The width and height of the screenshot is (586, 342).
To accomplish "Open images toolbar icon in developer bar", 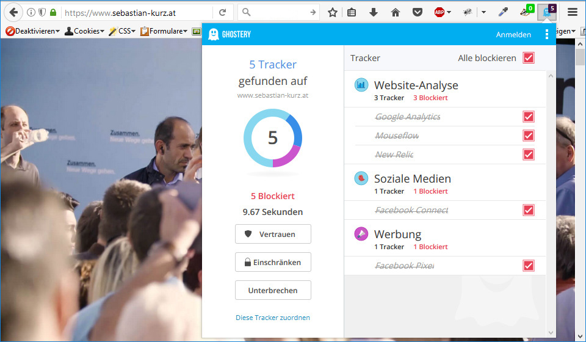I will click(x=196, y=31).
